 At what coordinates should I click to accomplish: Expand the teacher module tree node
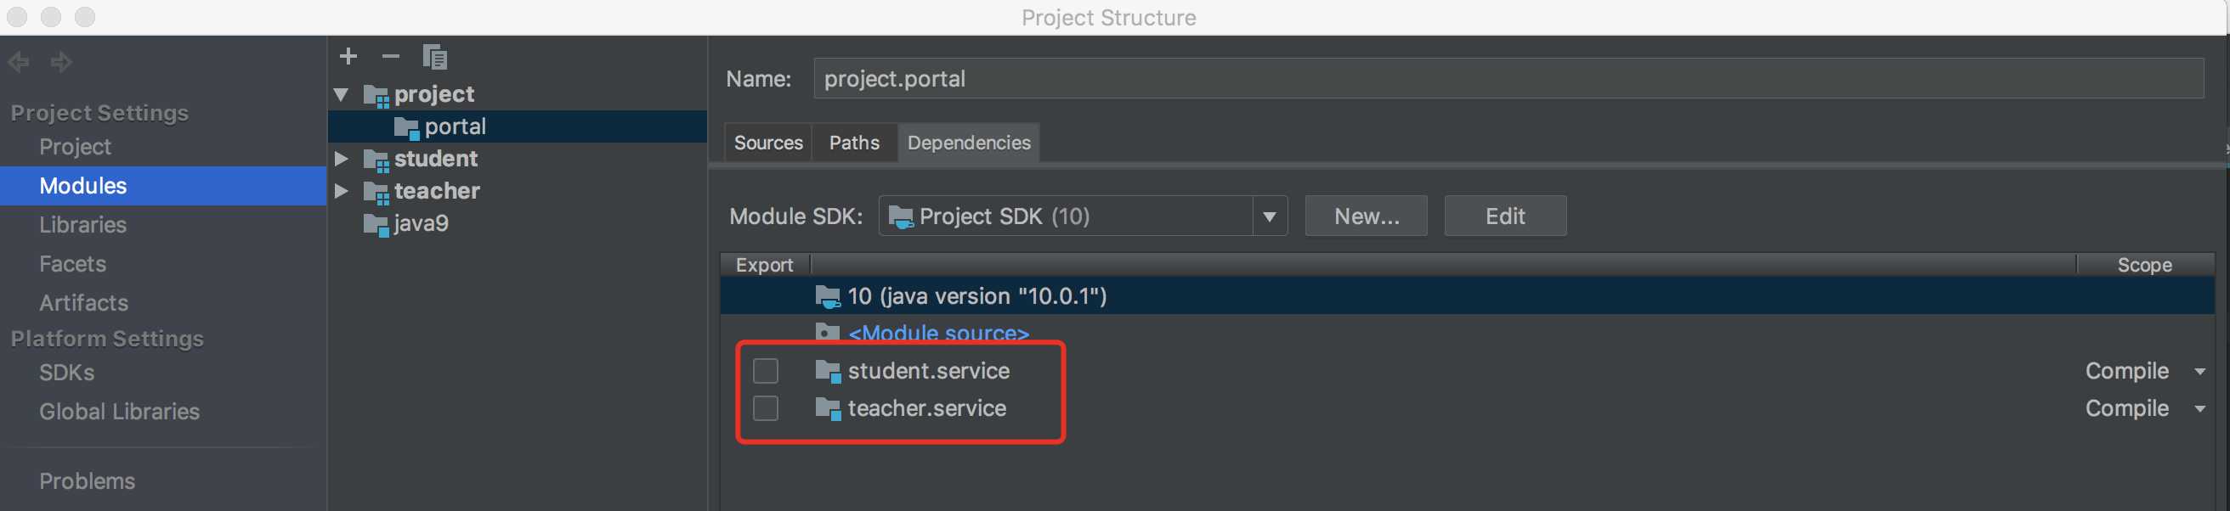(x=341, y=191)
